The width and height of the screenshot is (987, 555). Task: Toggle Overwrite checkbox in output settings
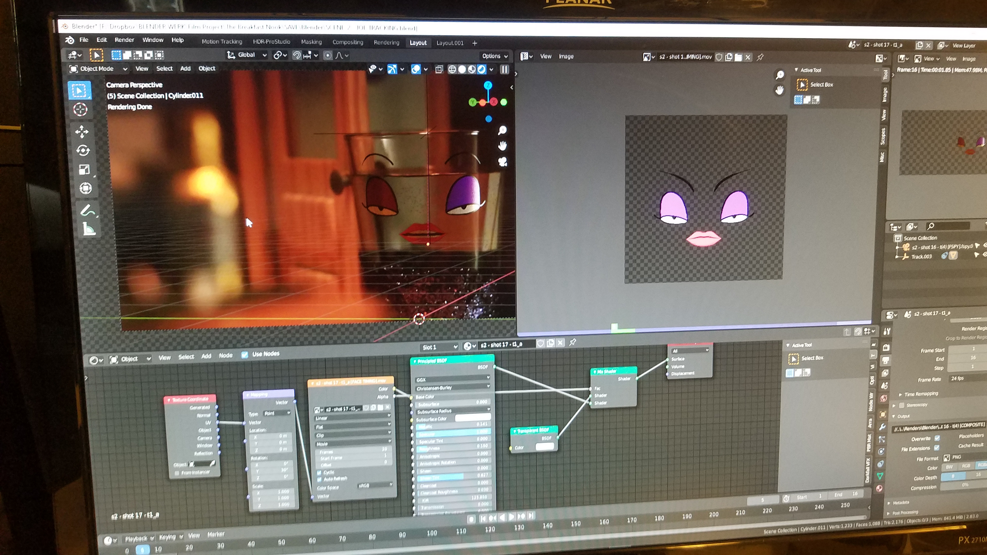coord(937,438)
